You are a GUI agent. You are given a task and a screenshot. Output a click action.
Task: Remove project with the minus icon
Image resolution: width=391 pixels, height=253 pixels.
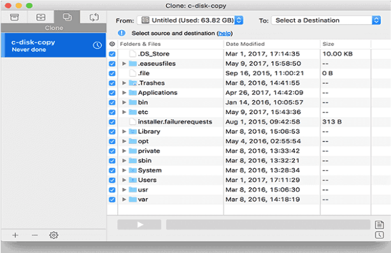34,235
